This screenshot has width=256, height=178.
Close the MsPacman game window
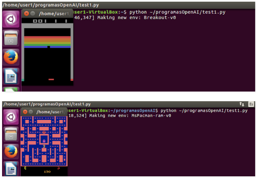25,112
